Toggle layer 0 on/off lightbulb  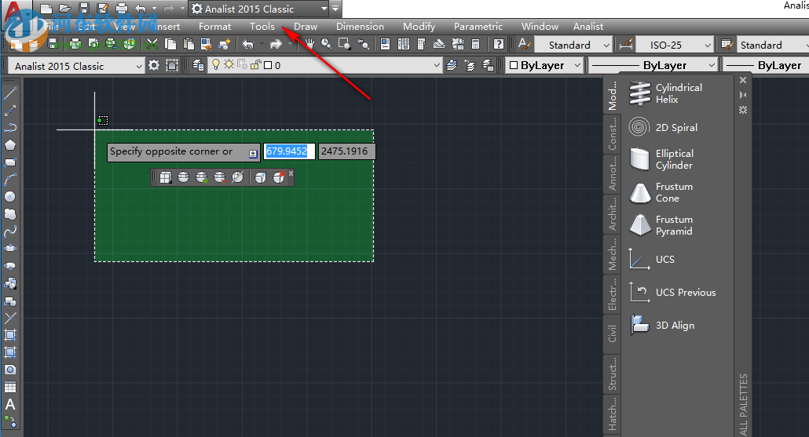click(x=216, y=64)
